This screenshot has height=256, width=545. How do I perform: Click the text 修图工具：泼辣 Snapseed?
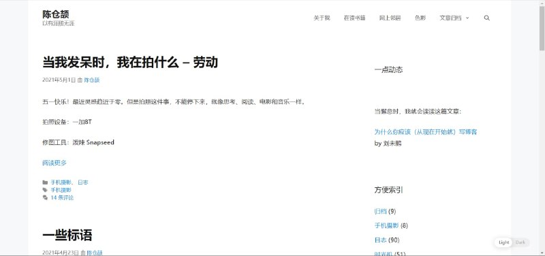click(78, 142)
